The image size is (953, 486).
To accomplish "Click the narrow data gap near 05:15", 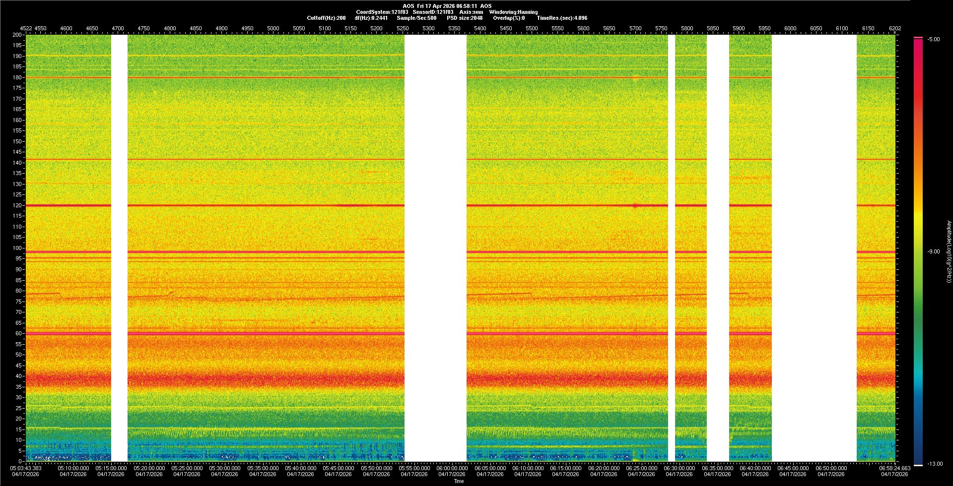I will point(119,248).
